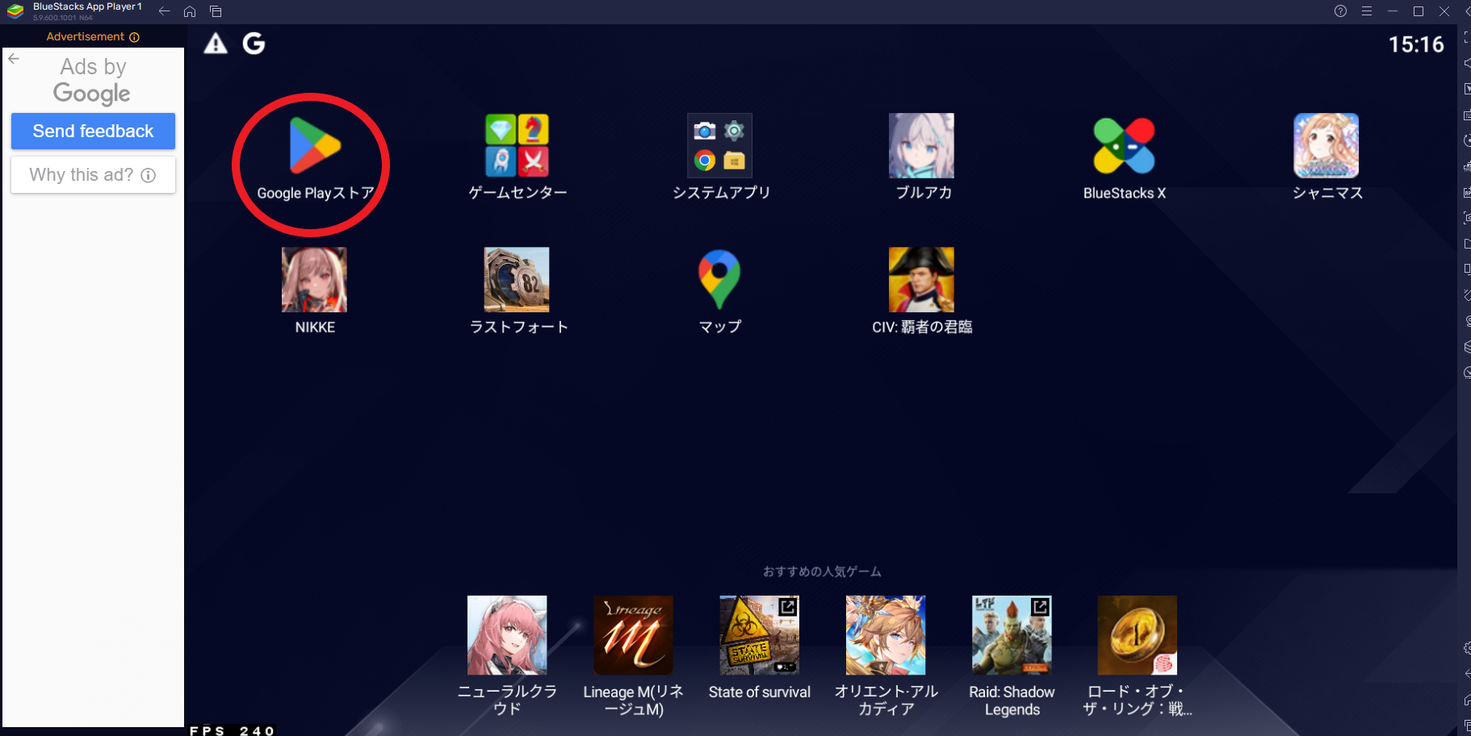Open the Google Play Store app
The width and height of the screenshot is (1471, 736).
tap(315, 147)
